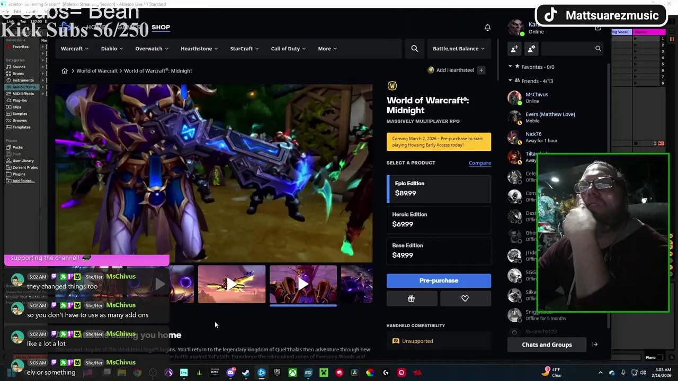Collapse the Favorites - 0/0 friends group
Screen dimensions: 678x381
510,67
